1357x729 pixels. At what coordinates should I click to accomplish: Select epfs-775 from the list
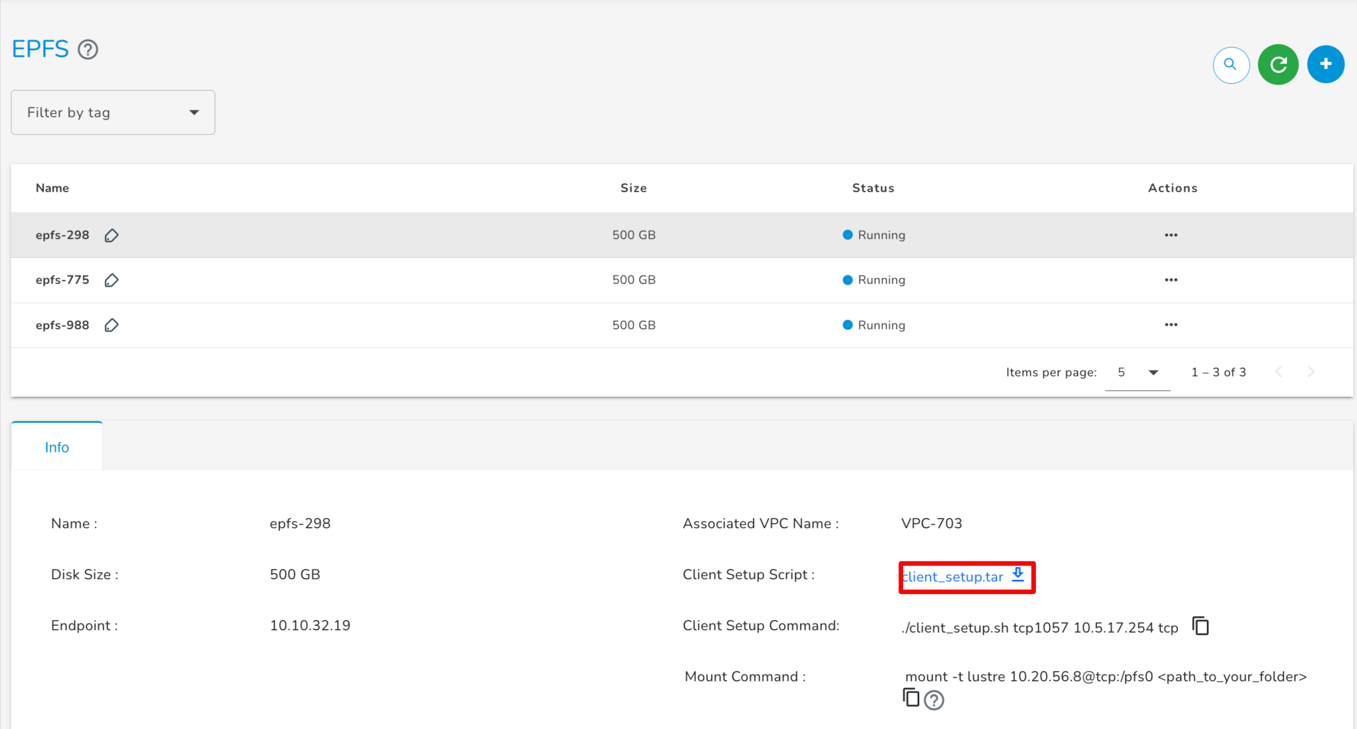click(x=62, y=279)
